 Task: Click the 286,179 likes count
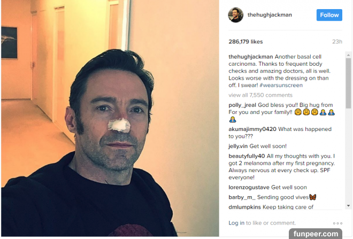click(x=245, y=42)
